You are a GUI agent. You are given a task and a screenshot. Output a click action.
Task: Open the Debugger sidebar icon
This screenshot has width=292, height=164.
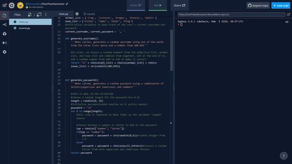pos(5,43)
